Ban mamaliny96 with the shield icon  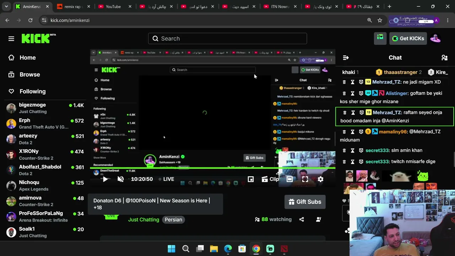[361, 132]
